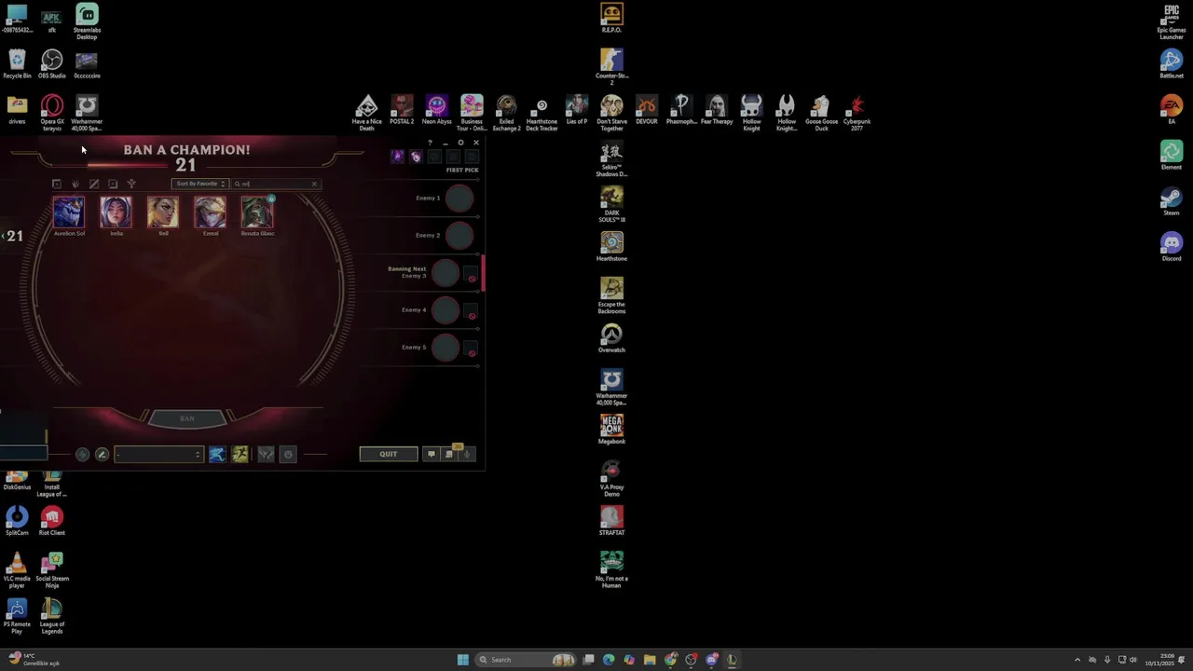Change the yellow Flash summoner spell
The height and width of the screenshot is (671, 1193).
coord(240,455)
